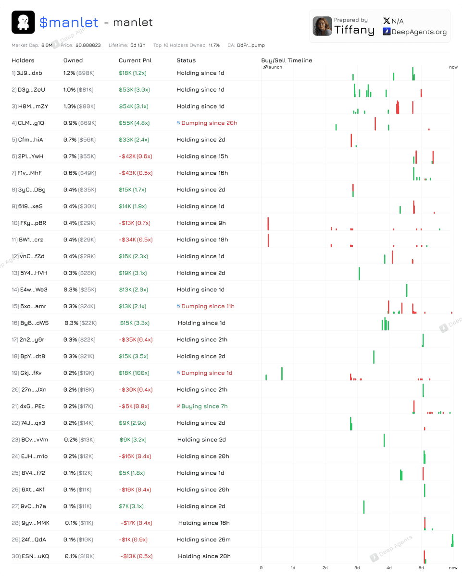The height and width of the screenshot is (576, 462).
Task: Open holder Cfm...hiA address
Action: pos(30,140)
